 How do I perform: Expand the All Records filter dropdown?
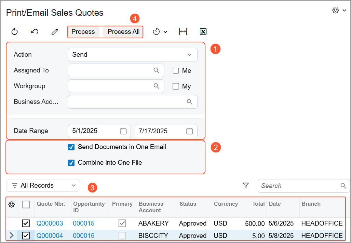tap(43, 186)
